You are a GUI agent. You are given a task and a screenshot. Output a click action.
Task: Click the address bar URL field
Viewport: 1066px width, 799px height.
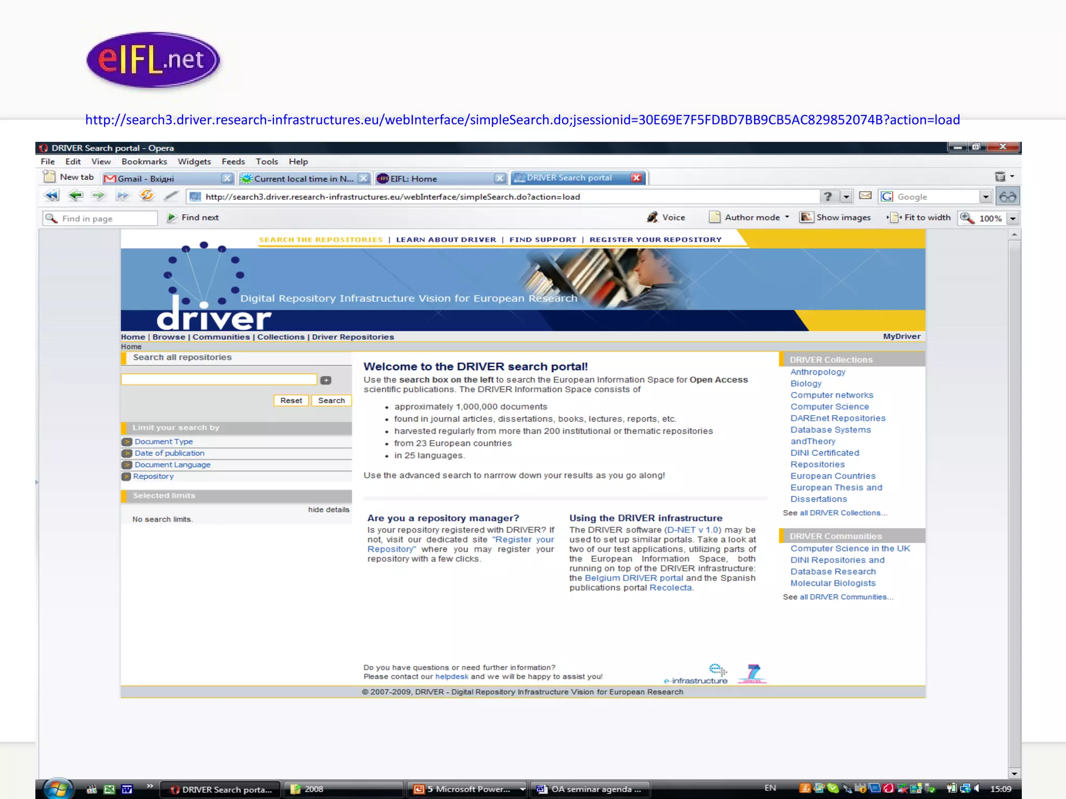point(502,197)
